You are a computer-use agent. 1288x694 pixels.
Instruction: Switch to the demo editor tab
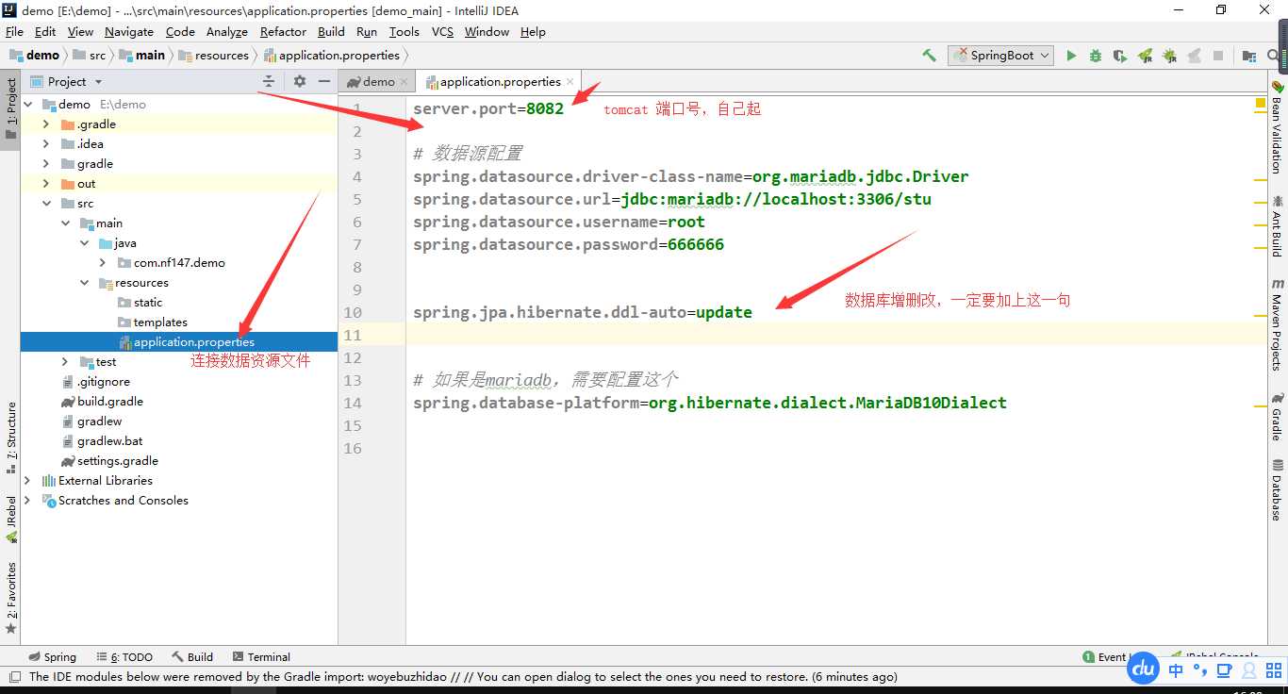point(378,82)
